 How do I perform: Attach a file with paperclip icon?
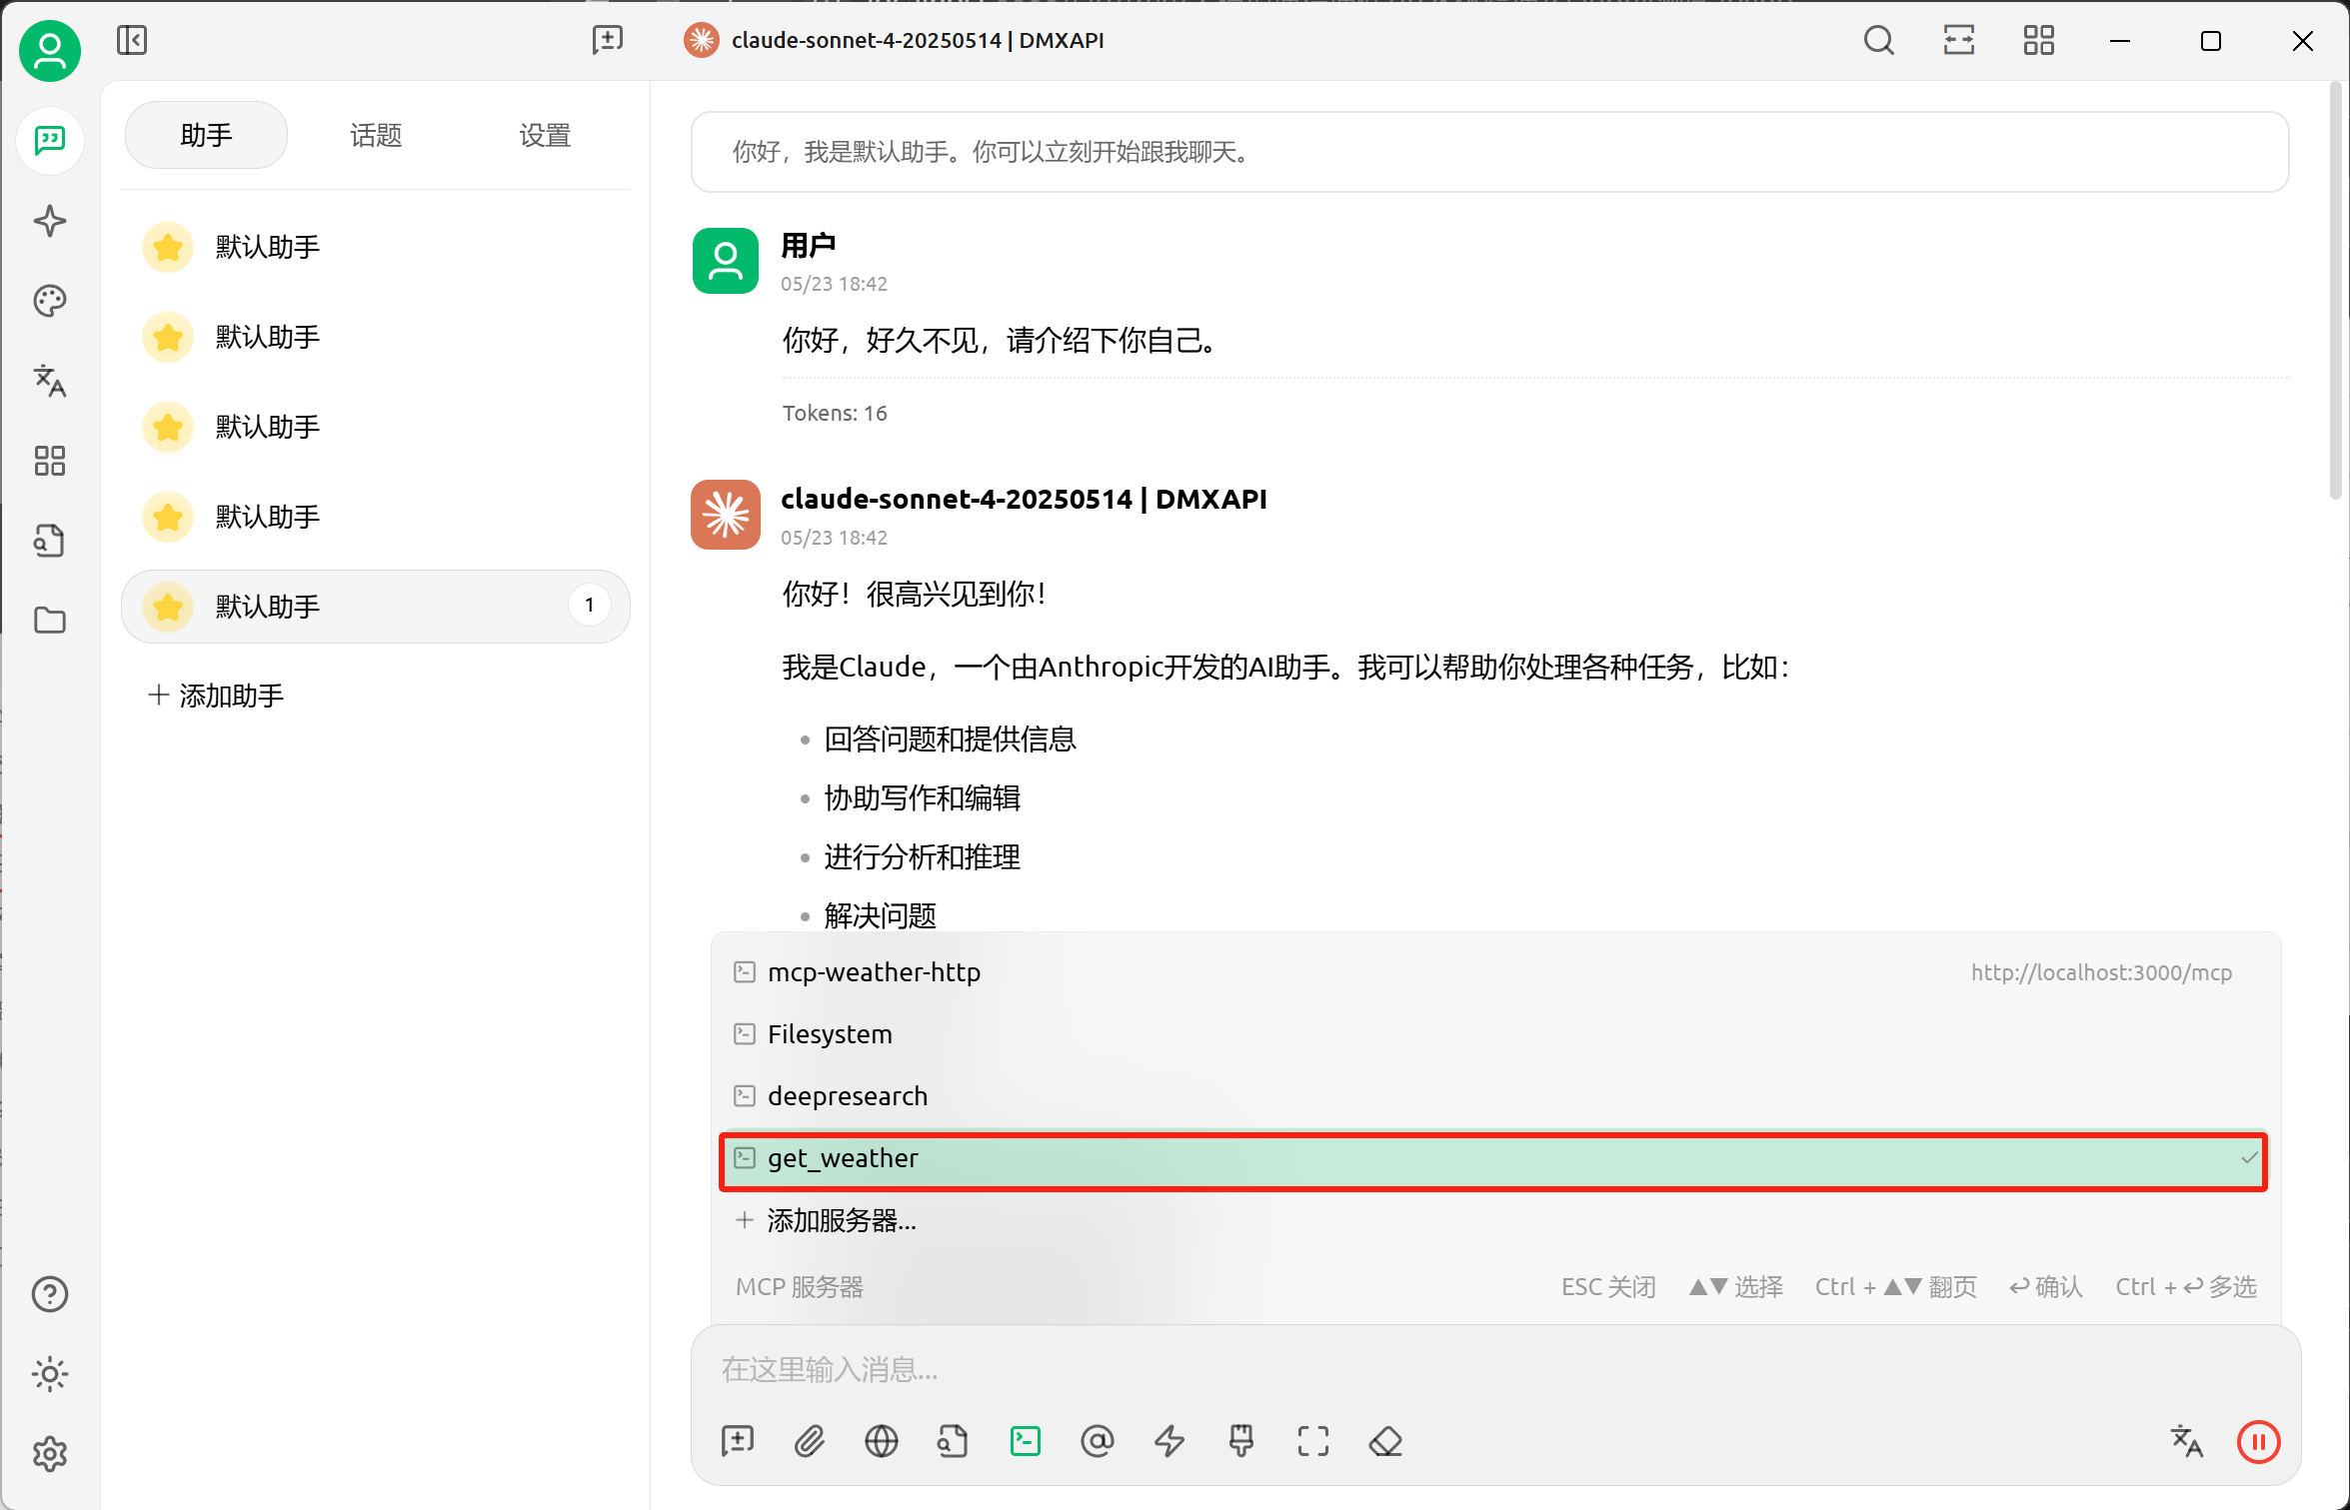pos(810,1441)
